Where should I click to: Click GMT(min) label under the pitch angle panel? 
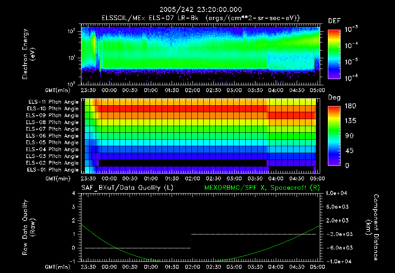(58, 179)
